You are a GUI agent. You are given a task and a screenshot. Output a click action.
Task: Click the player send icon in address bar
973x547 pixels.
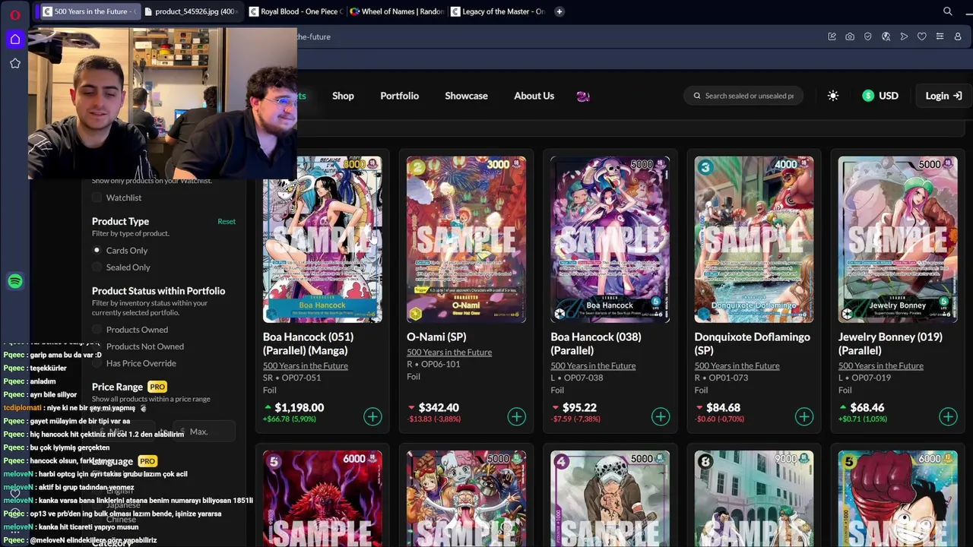[x=904, y=36]
